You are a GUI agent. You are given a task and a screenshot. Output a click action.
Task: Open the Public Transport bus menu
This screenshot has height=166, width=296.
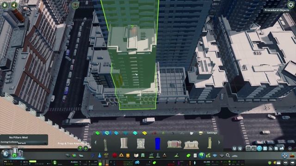click(x=143, y=155)
